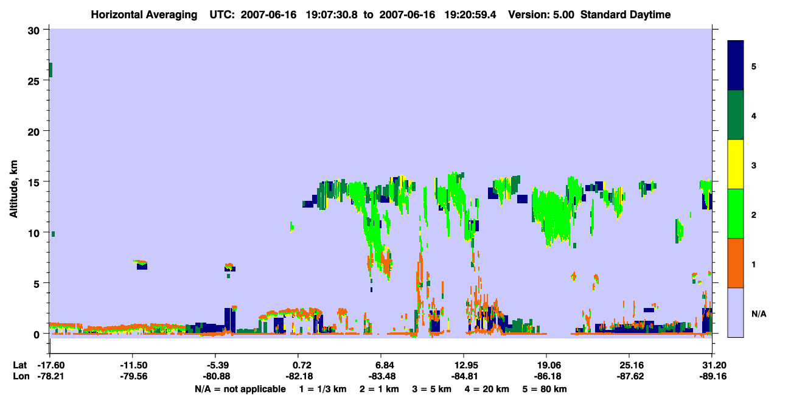The width and height of the screenshot is (791, 406).
Task: Click the colorbar label 1
Action: (754, 264)
